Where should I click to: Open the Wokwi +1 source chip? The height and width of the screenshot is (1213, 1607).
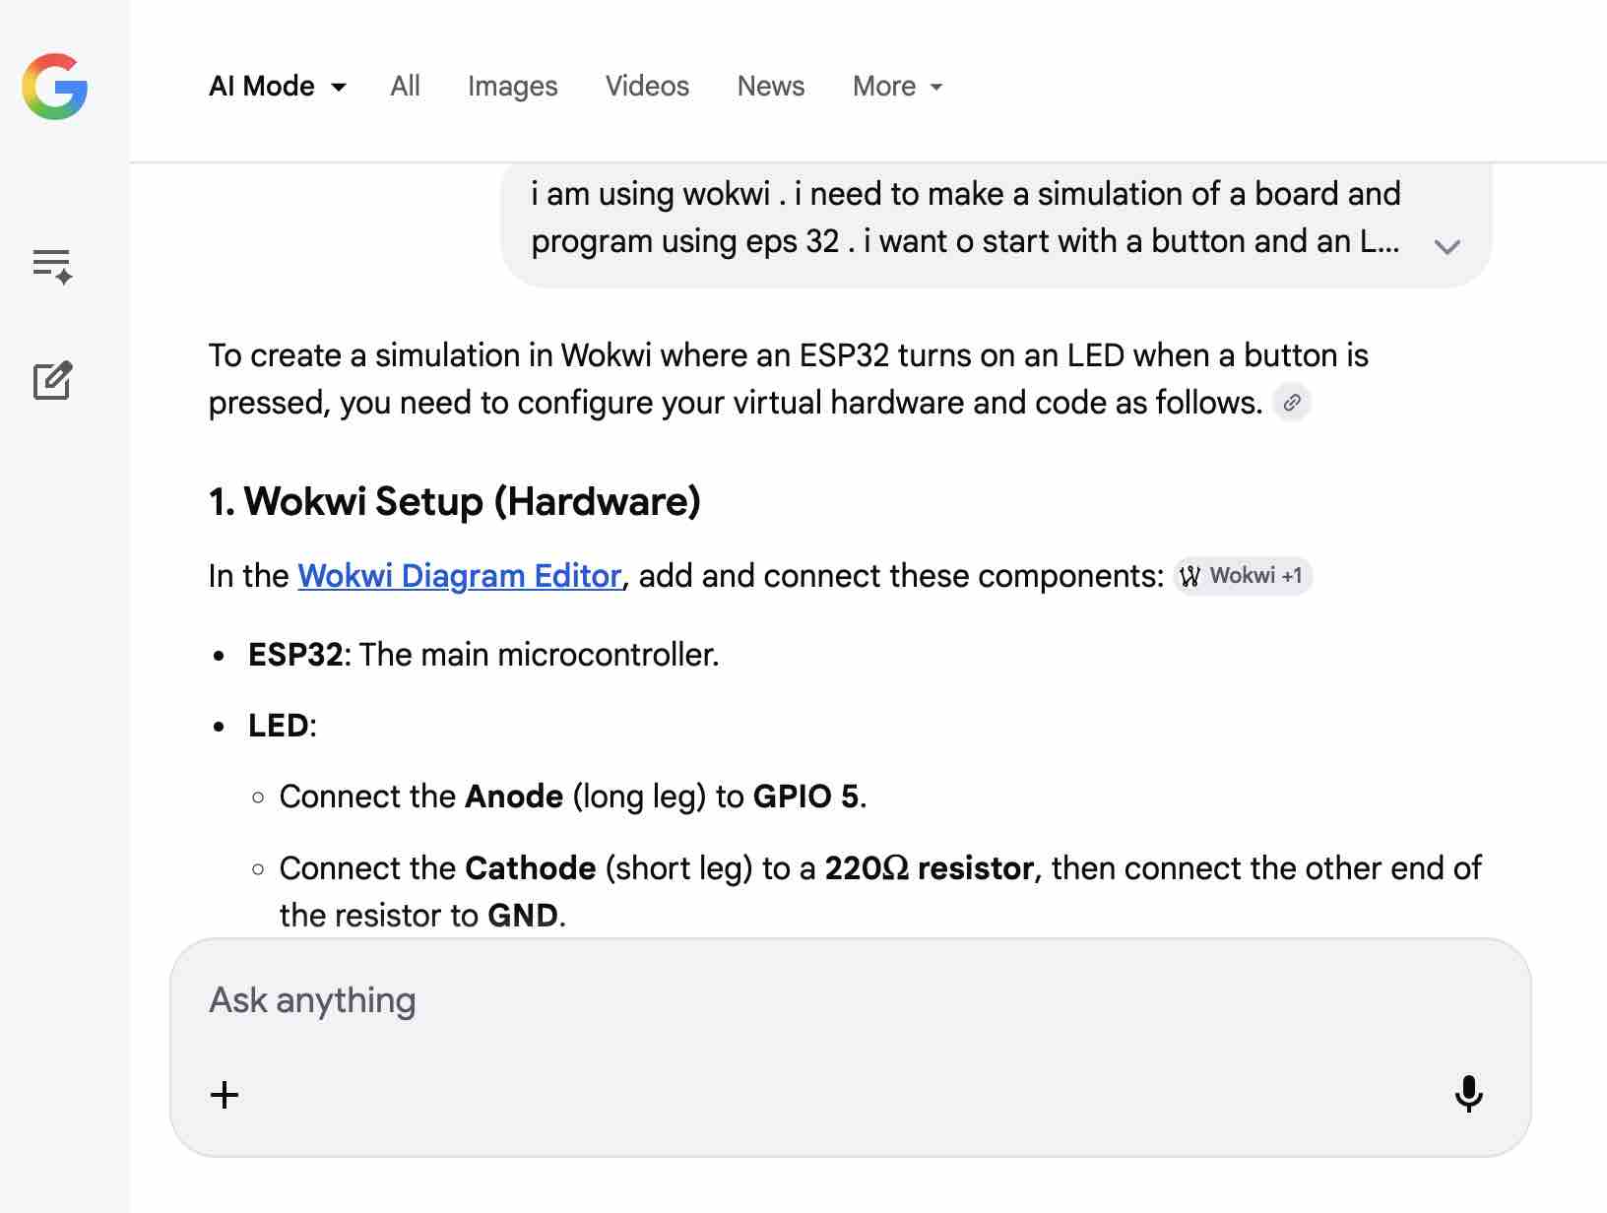(x=1244, y=576)
